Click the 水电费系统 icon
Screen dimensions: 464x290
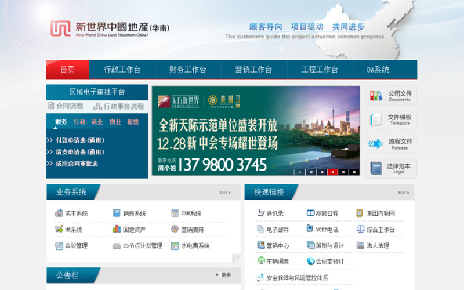point(175,245)
